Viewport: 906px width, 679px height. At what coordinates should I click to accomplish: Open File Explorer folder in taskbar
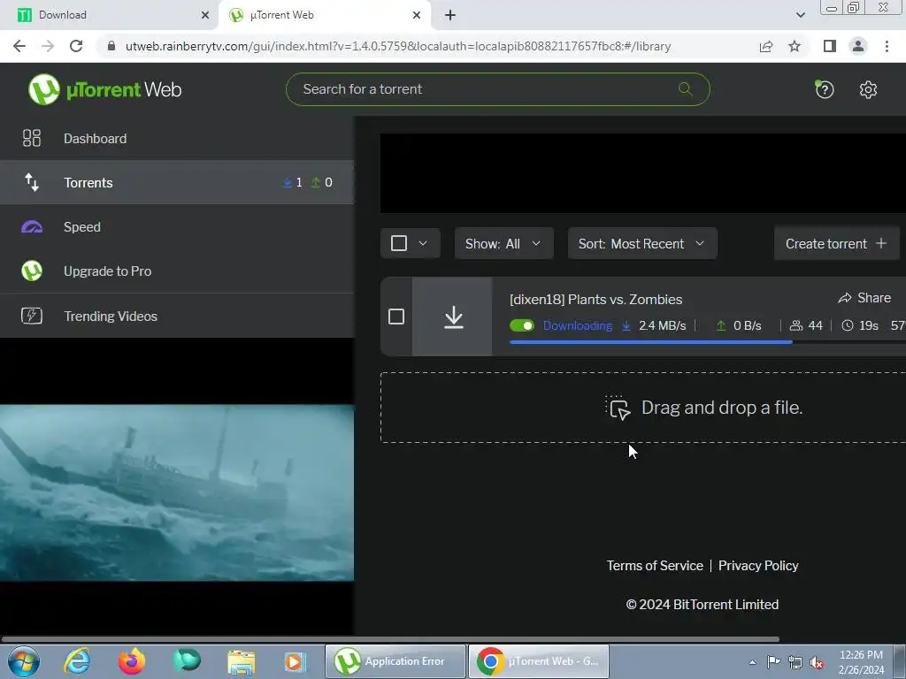tap(241, 661)
